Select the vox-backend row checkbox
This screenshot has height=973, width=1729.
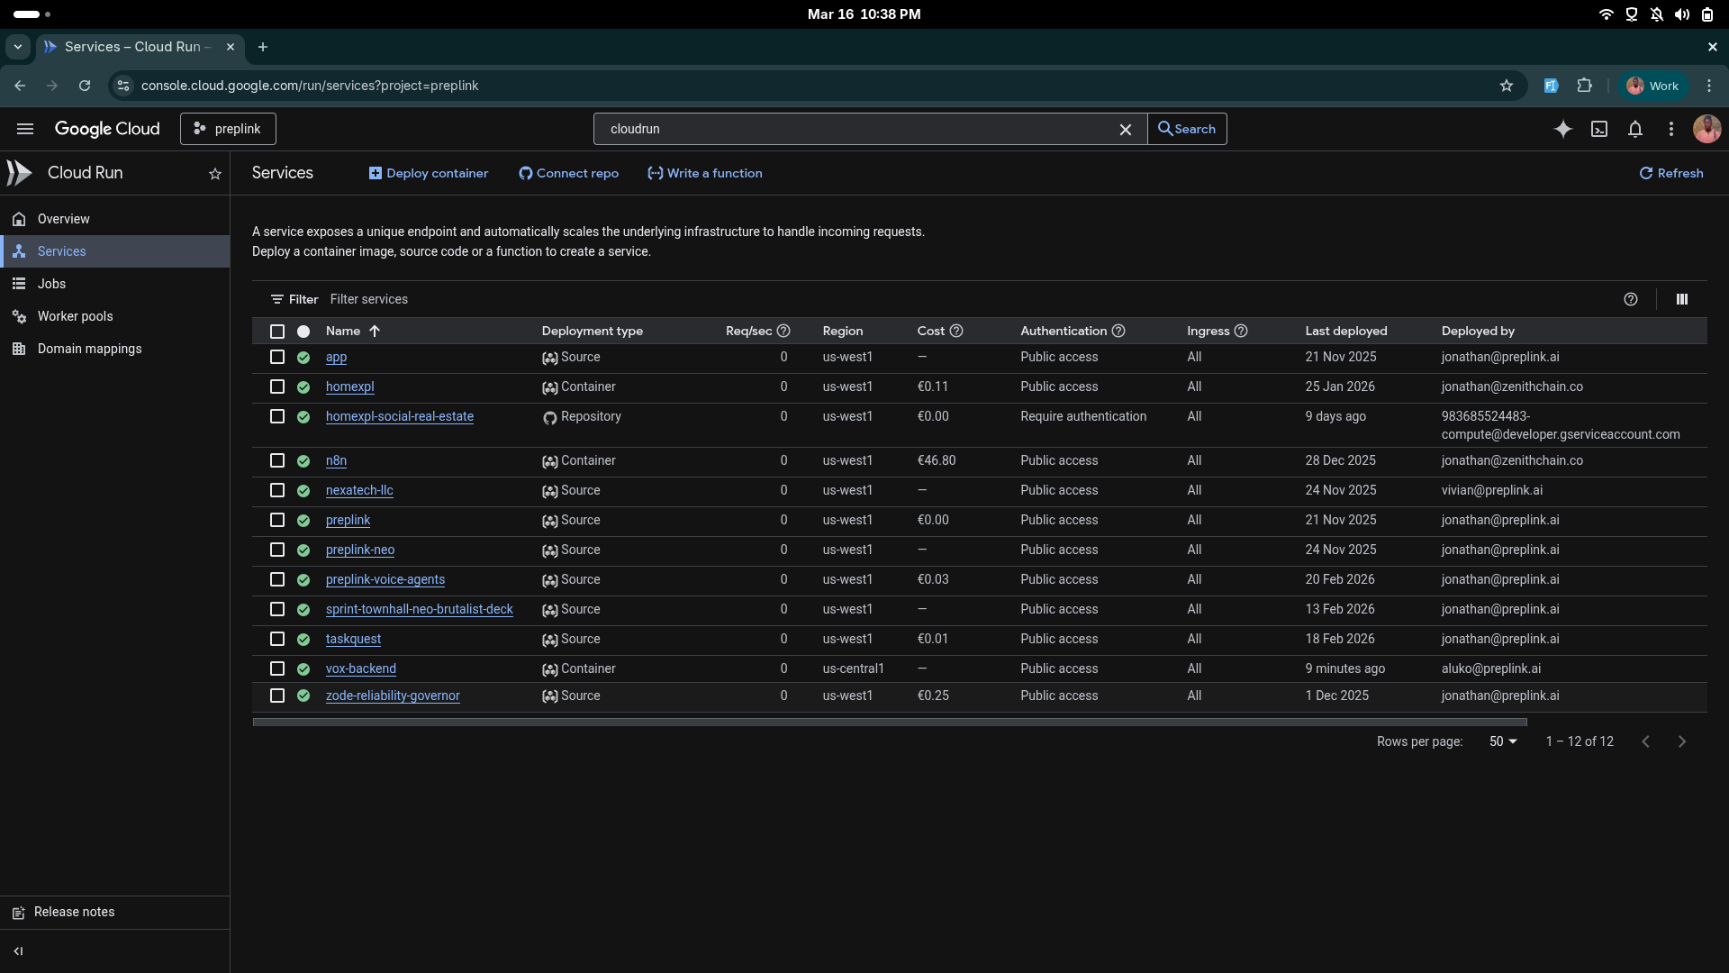coord(277,668)
